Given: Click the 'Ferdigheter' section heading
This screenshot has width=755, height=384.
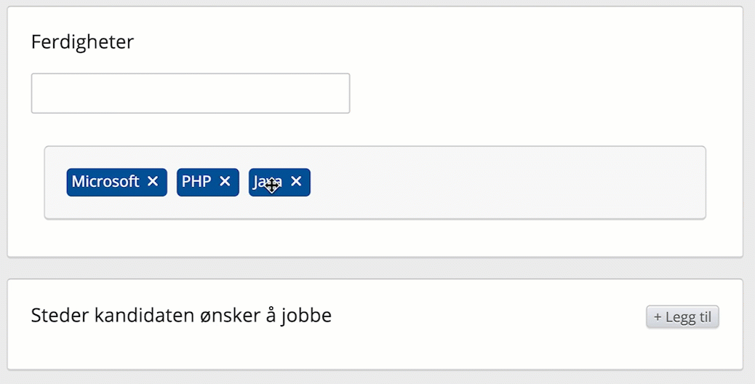Looking at the screenshot, I should pyautogui.click(x=82, y=42).
